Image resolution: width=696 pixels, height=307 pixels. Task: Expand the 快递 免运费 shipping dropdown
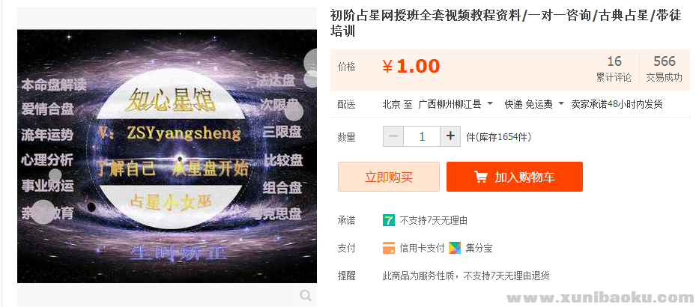tap(534, 104)
